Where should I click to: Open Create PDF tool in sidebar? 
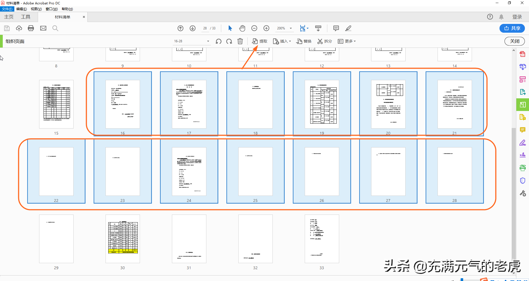point(522,54)
